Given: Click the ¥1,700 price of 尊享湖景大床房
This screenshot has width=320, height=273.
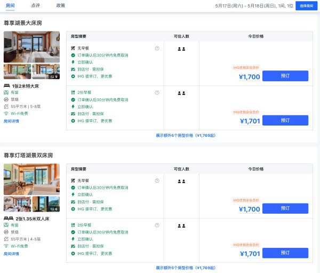Looking at the screenshot, I should point(249,77).
